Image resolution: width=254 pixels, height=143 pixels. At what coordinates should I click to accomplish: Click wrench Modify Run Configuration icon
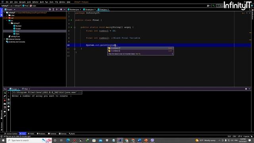(5, 96)
